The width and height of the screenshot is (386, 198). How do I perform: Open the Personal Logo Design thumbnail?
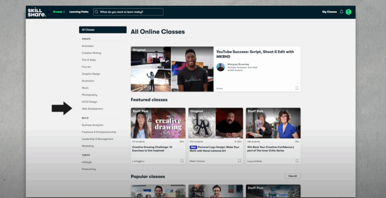tap(216, 123)
